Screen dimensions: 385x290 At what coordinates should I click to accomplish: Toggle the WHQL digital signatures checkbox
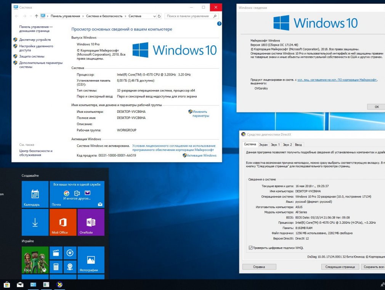click(x=250, y=248)
